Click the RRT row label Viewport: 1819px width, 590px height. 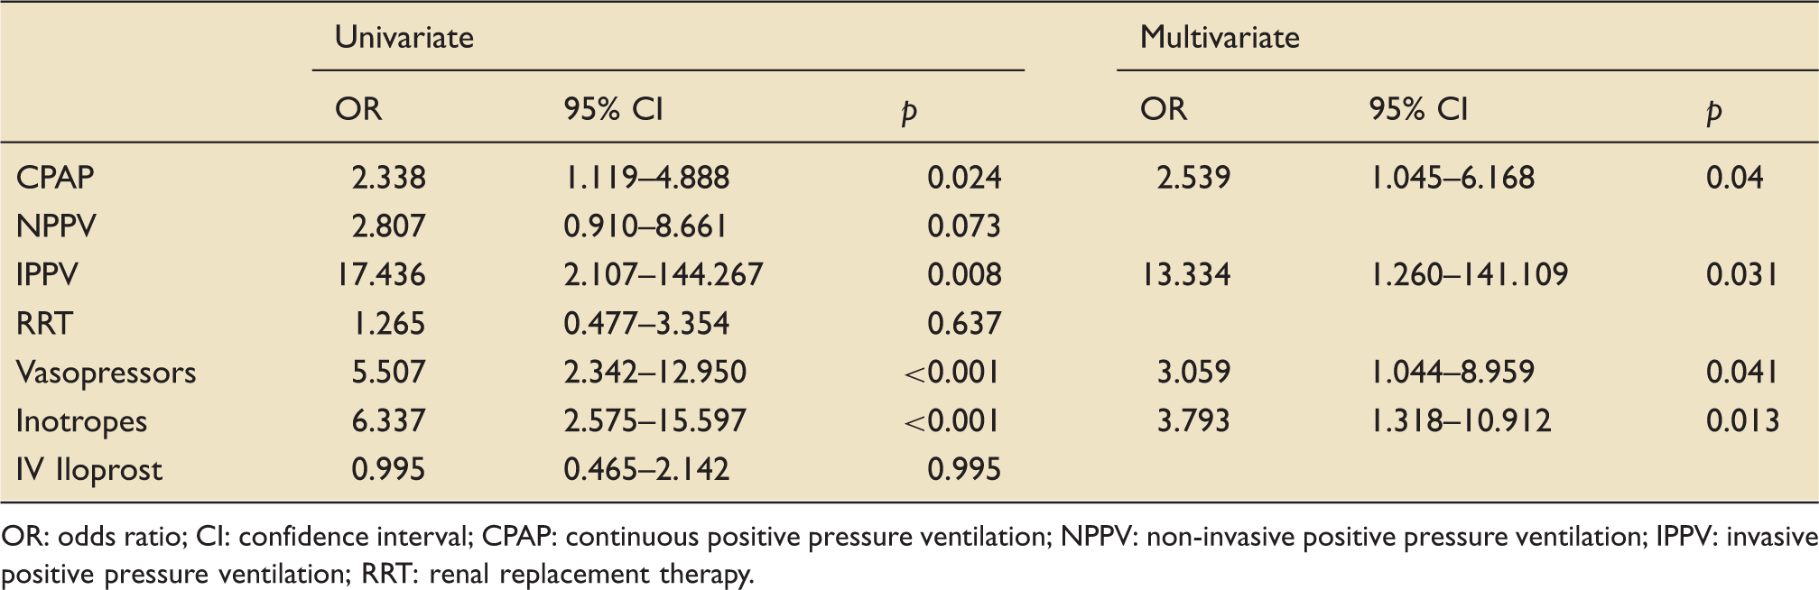tap(44, 323)
